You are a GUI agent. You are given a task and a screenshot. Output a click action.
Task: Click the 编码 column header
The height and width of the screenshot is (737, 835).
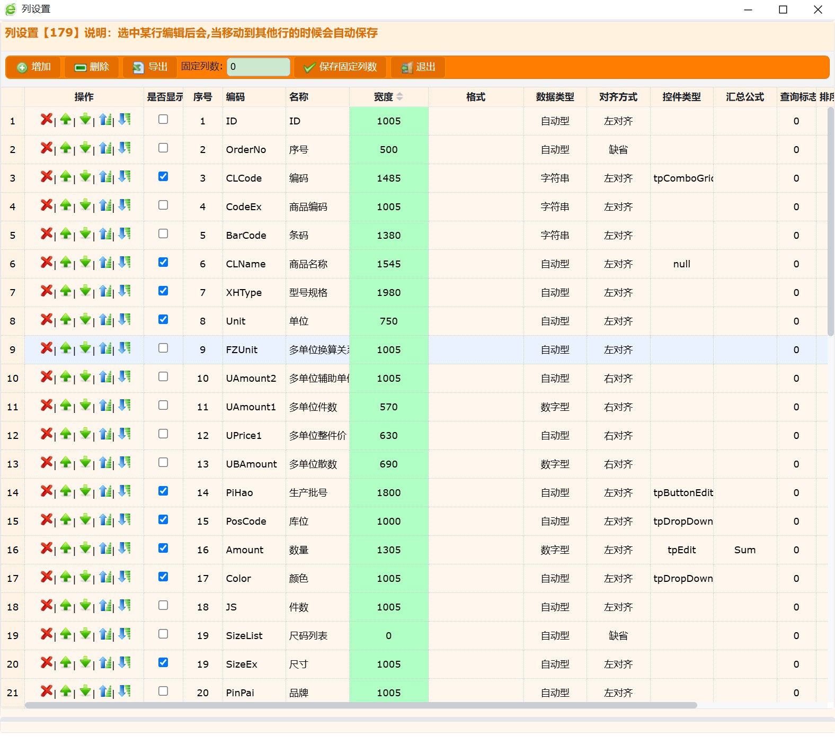[x=235, y=97]
